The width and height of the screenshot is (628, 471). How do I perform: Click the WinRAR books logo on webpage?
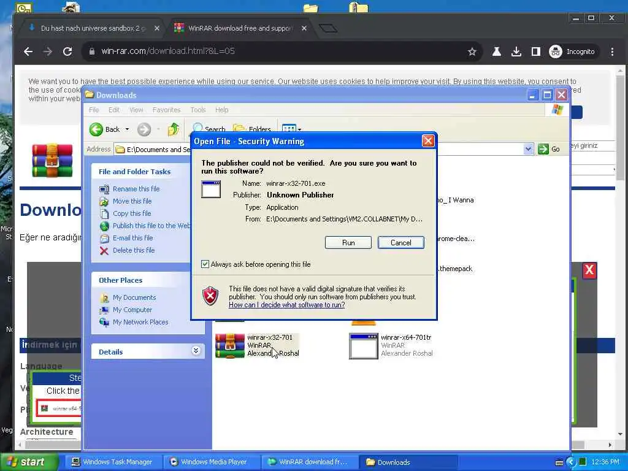(x=53, y=160)
